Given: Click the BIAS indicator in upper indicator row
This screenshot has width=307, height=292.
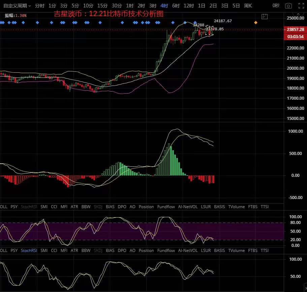Looking at the screenshot, I should (110, 207).
